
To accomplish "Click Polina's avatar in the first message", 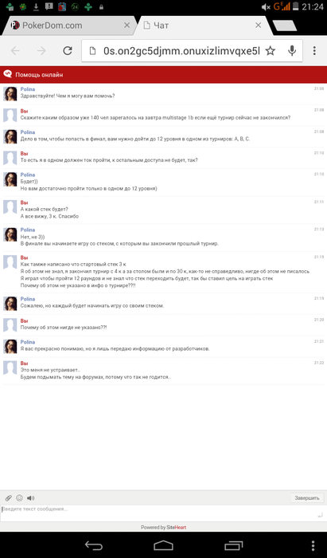I will tap(10, 94).
